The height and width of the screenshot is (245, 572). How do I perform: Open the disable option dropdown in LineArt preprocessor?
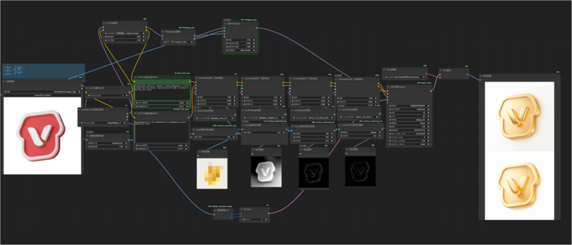click(x=360, y=132)
